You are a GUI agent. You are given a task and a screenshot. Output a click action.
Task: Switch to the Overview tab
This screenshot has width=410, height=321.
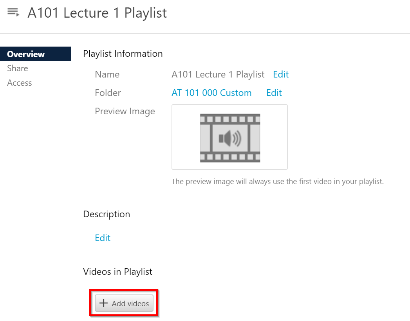coord(26,54)
